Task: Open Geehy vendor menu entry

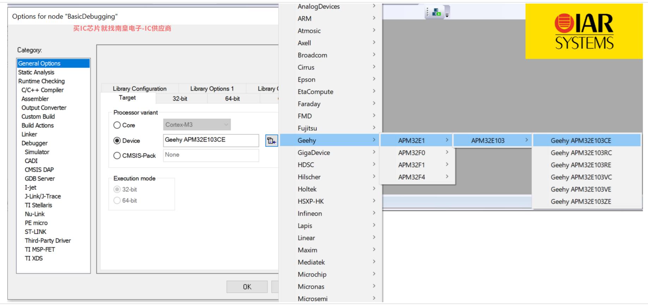Action: click(330, 140)
